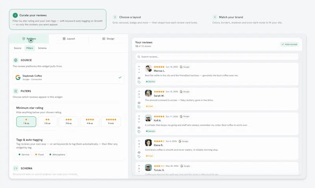This screenshot has width=315, height=188.
Task: Click the Service tag on Marcus L. review
Action: 150,82
